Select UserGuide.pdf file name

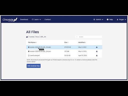(35, 55)
